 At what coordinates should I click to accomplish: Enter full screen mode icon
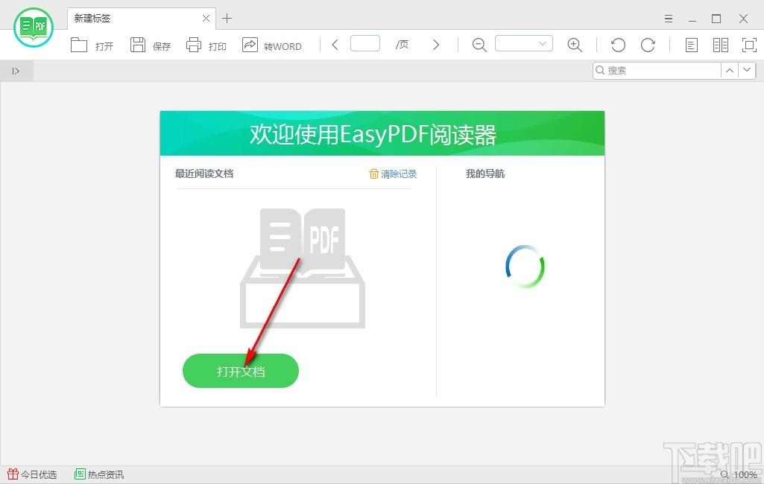tap(749, 45)
